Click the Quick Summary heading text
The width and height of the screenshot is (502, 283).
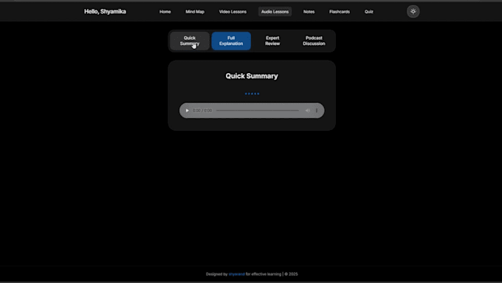(x=252, y=76)
